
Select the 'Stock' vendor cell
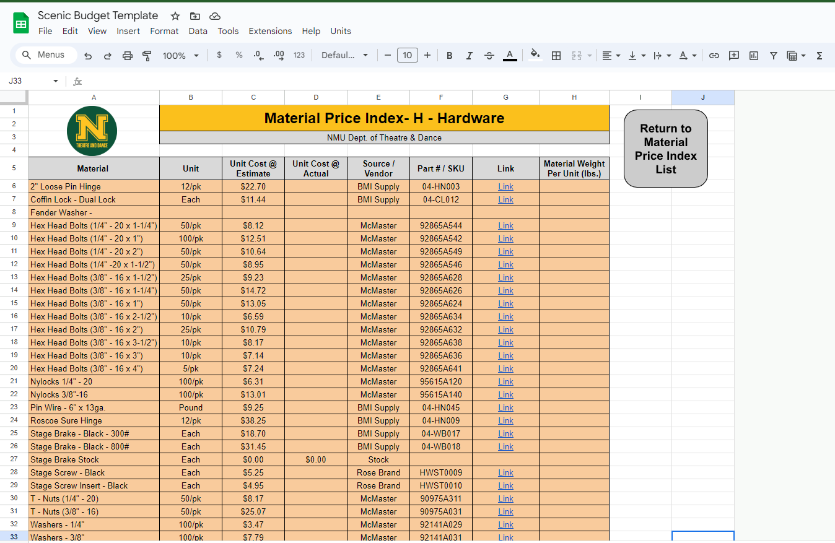coord(378,459)
